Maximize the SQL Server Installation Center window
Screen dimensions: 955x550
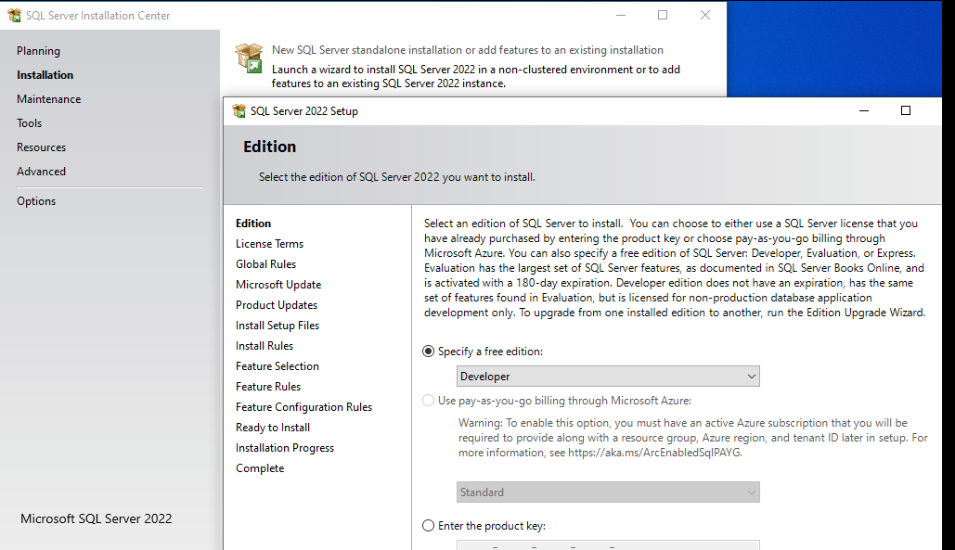663,15
